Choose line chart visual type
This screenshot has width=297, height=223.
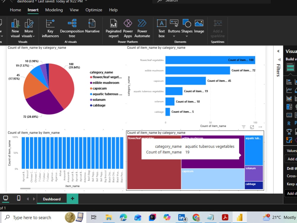(289, 90)
